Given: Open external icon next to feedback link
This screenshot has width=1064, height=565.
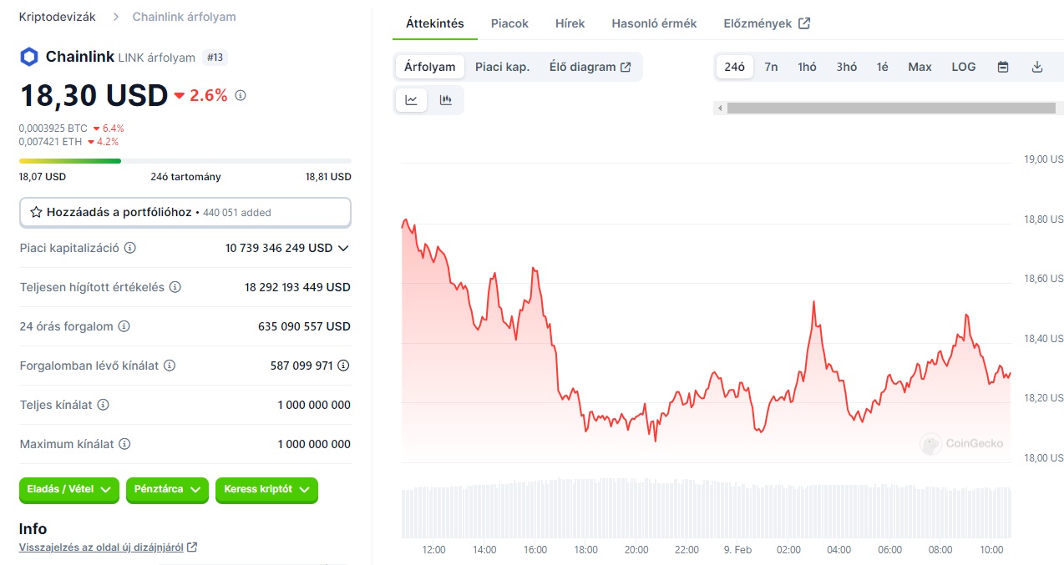Looking at the screenshot, I should coord(192,547).
